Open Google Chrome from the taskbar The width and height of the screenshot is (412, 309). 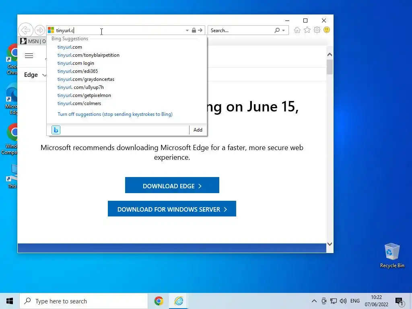click(x=159, y=301)
